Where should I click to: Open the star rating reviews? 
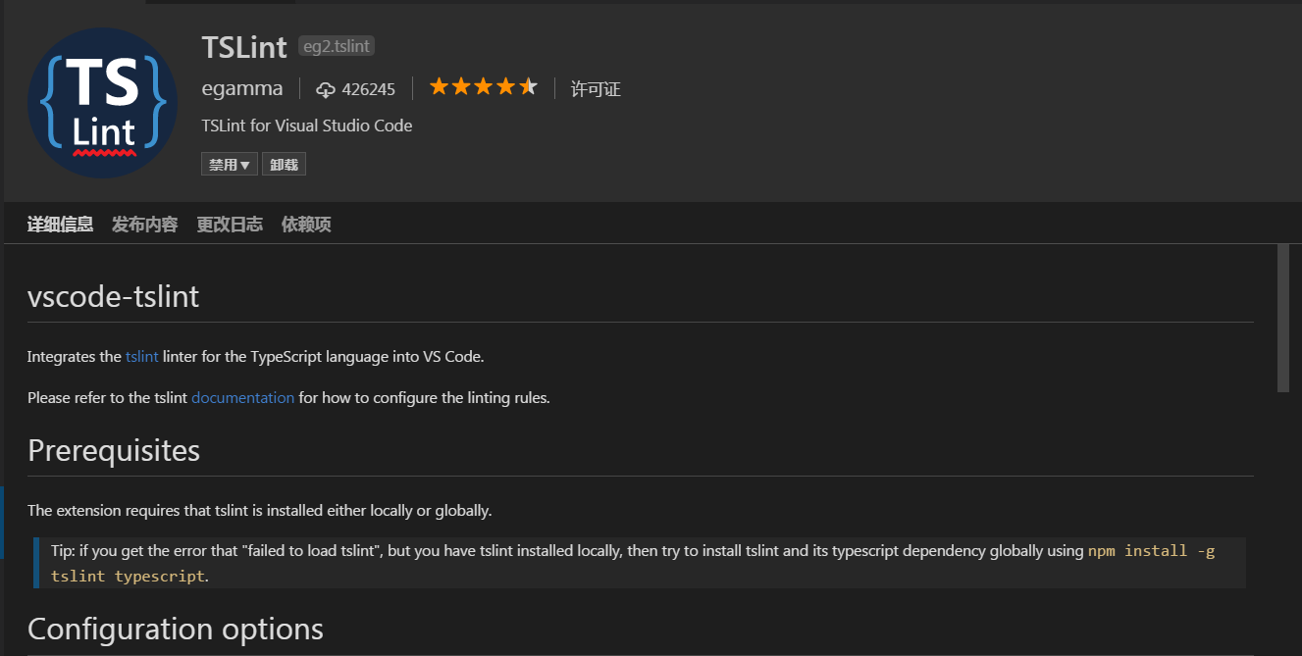tap(484, 87)
